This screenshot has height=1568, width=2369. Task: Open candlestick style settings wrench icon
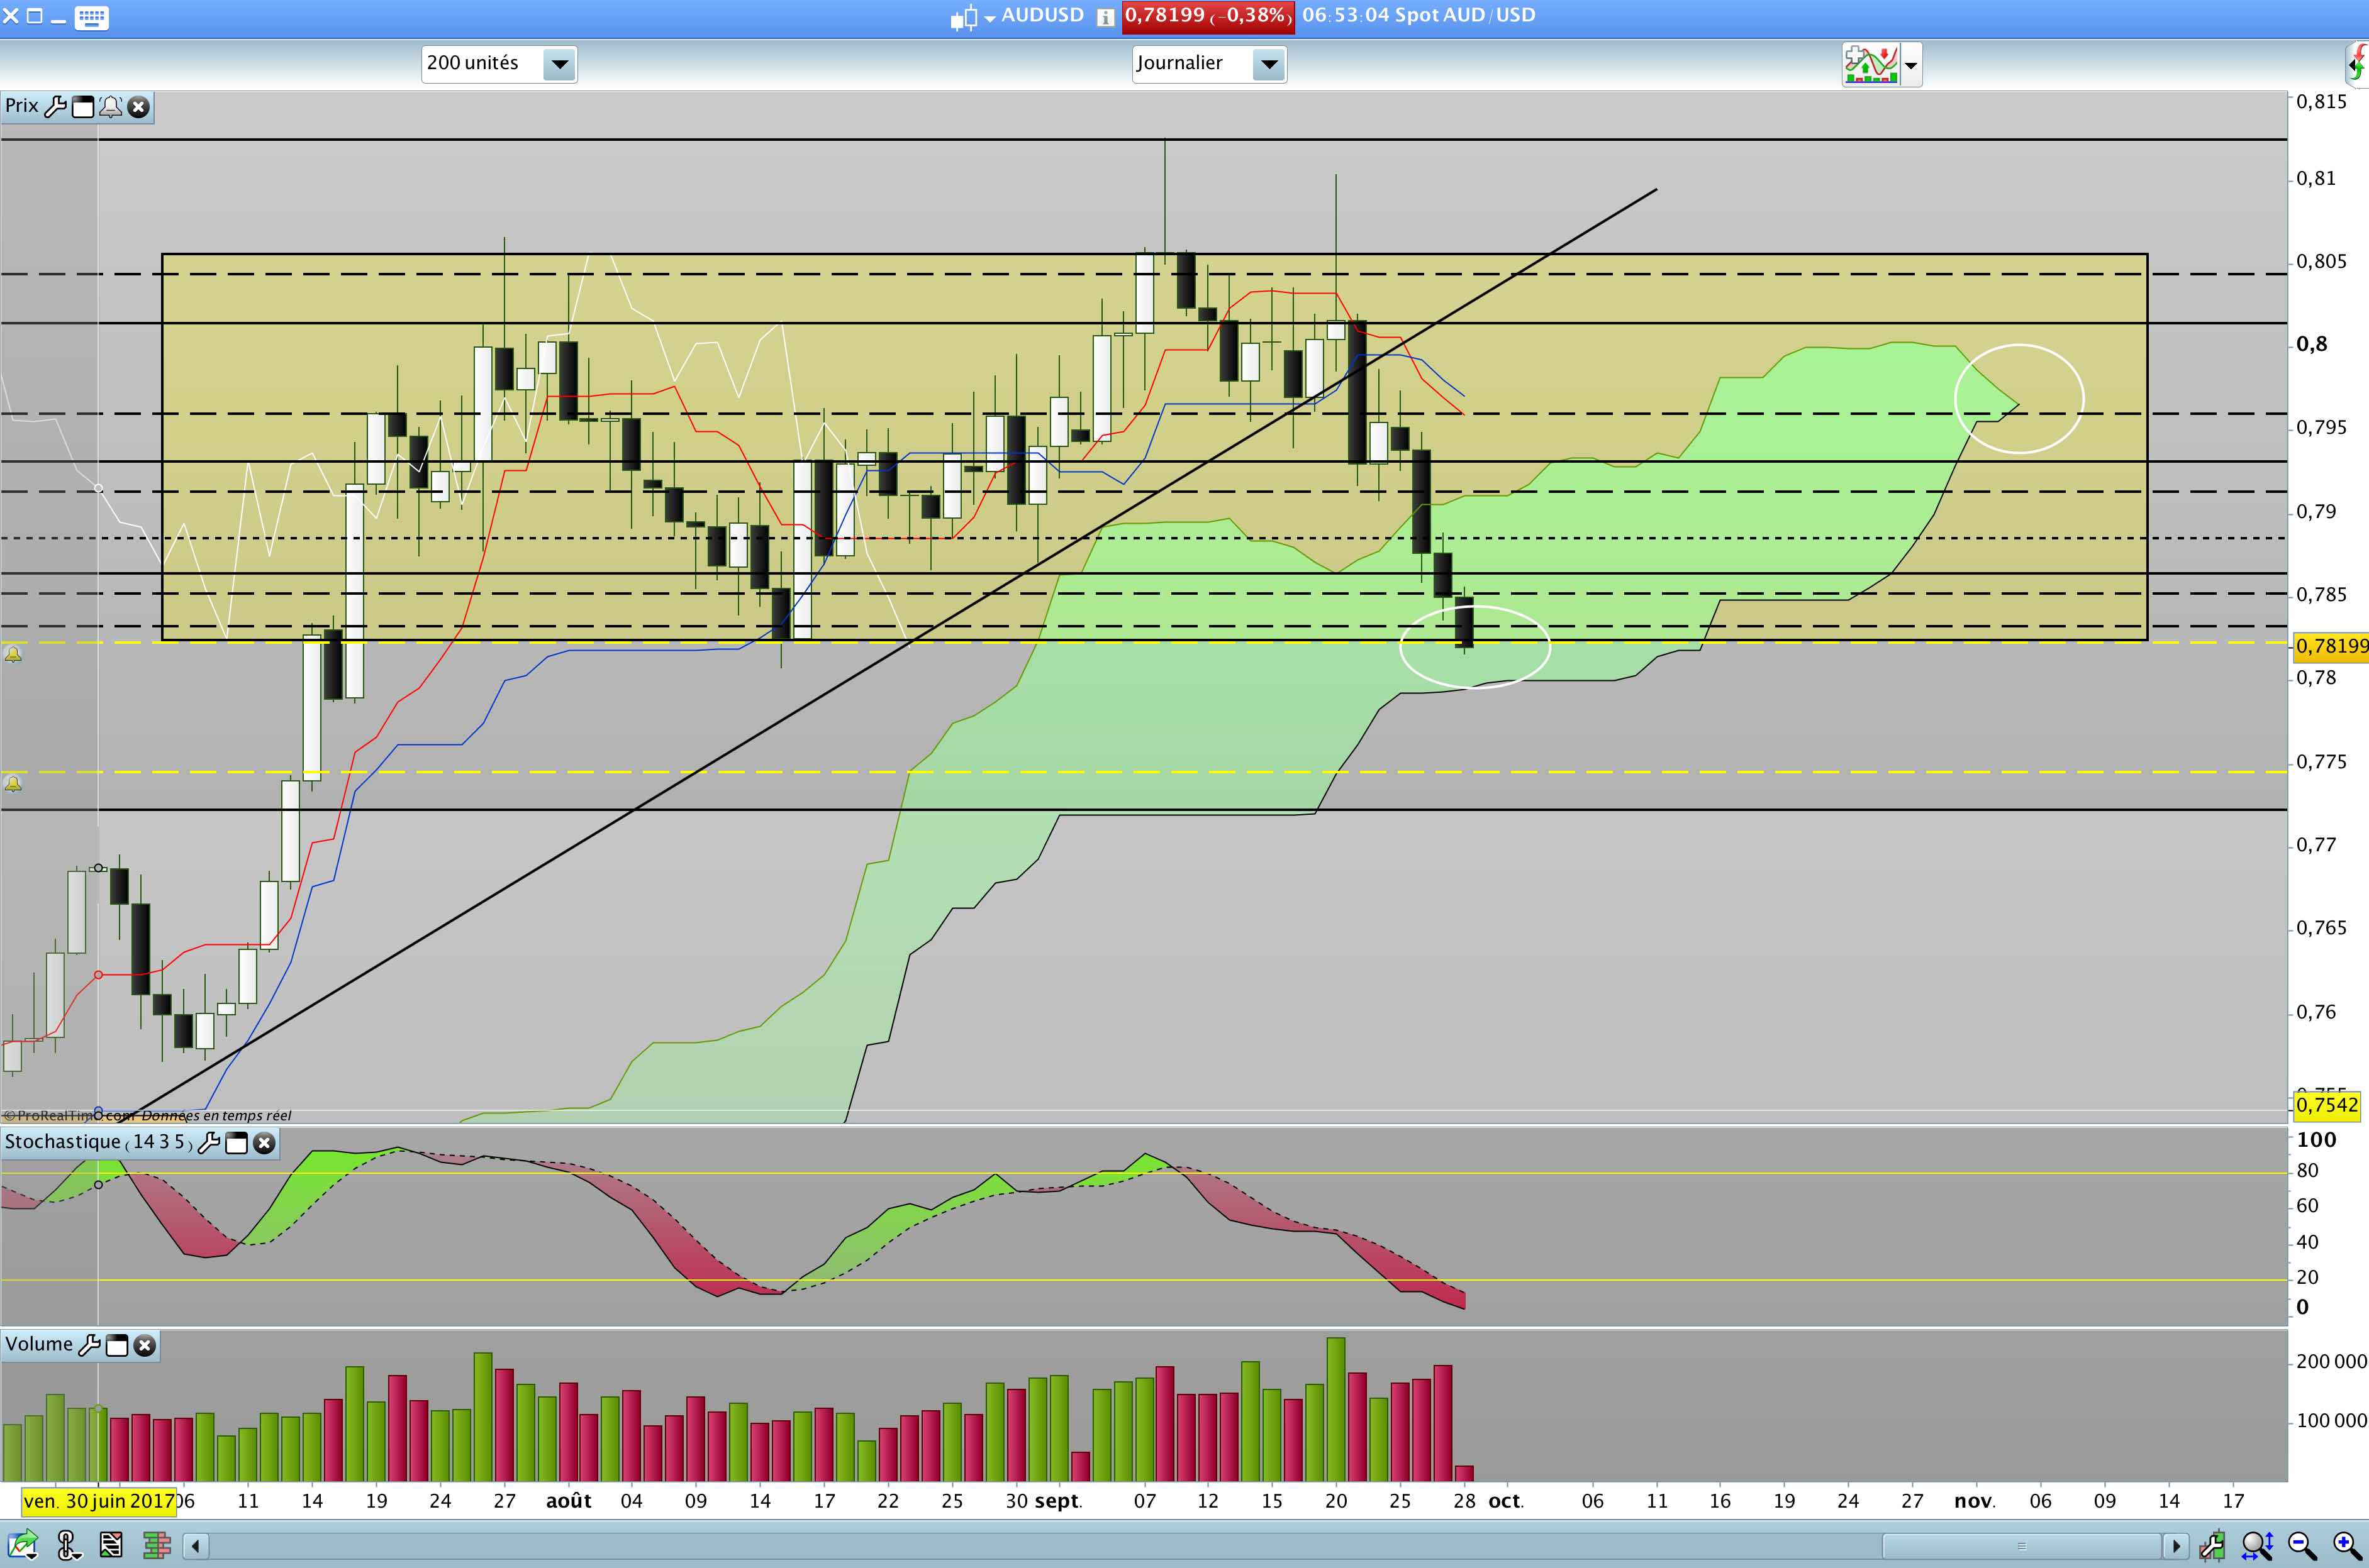(x=2212, y=1546)
